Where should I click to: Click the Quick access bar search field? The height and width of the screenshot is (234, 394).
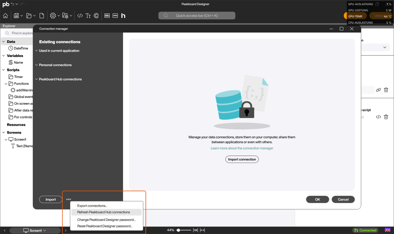[197, 15]
